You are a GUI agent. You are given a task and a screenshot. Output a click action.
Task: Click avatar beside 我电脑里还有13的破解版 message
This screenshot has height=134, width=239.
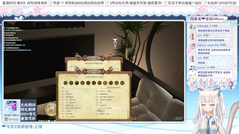click(192, 37)
